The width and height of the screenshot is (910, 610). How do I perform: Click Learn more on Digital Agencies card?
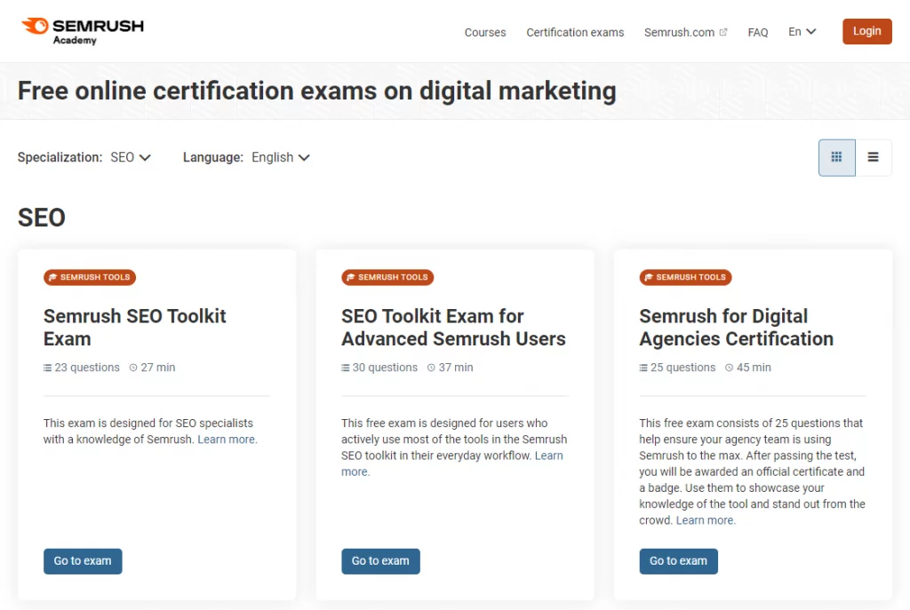(x=706, y=520)
